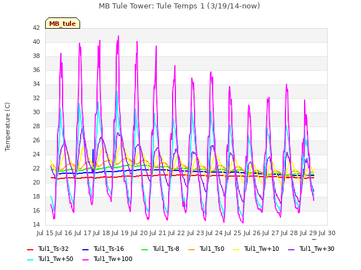The height and width of the screenshot is (270, 361).
Task: Click the Jul 23 x-axis tick label
Action: (x=196, y=233)
